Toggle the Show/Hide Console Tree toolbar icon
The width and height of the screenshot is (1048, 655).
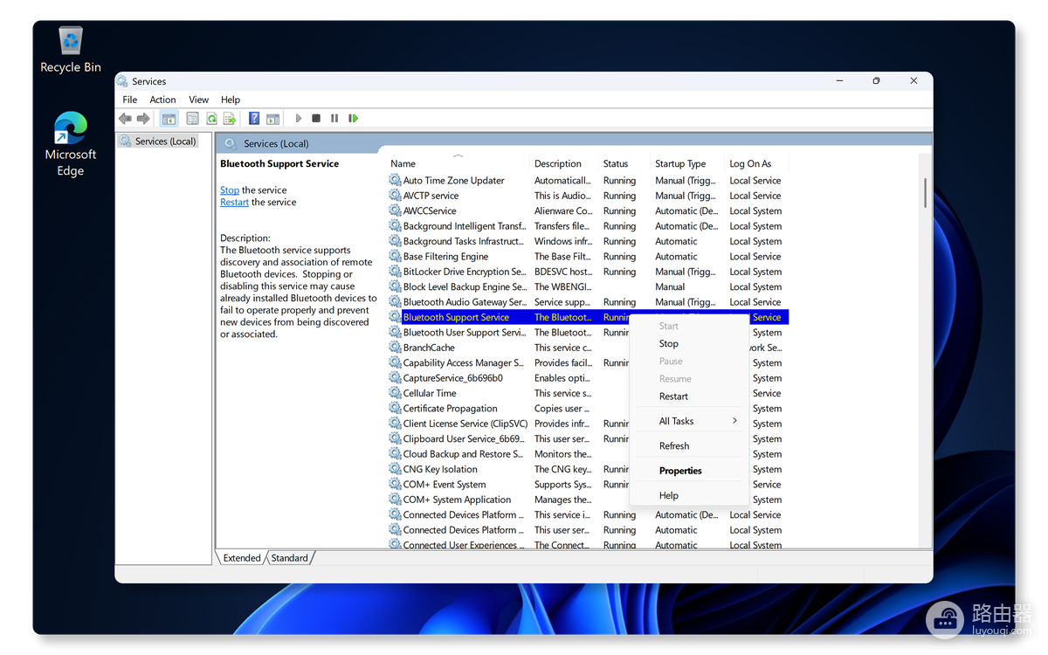[x=169, y=119]
